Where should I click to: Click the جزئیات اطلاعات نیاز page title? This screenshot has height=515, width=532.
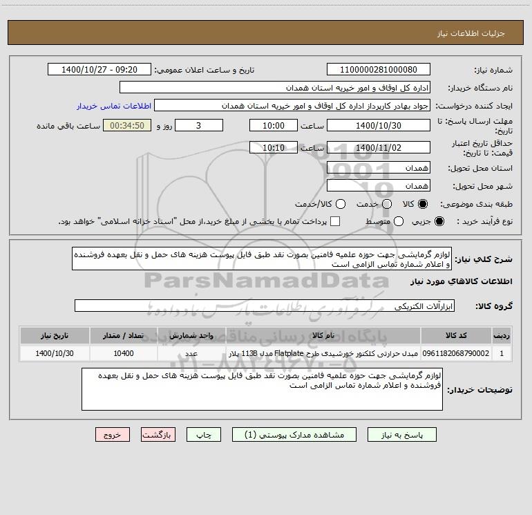[471, 33]
